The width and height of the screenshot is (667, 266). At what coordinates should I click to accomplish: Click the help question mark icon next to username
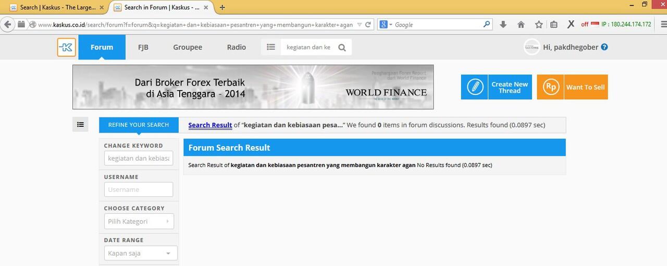click(x=604, y=47)
